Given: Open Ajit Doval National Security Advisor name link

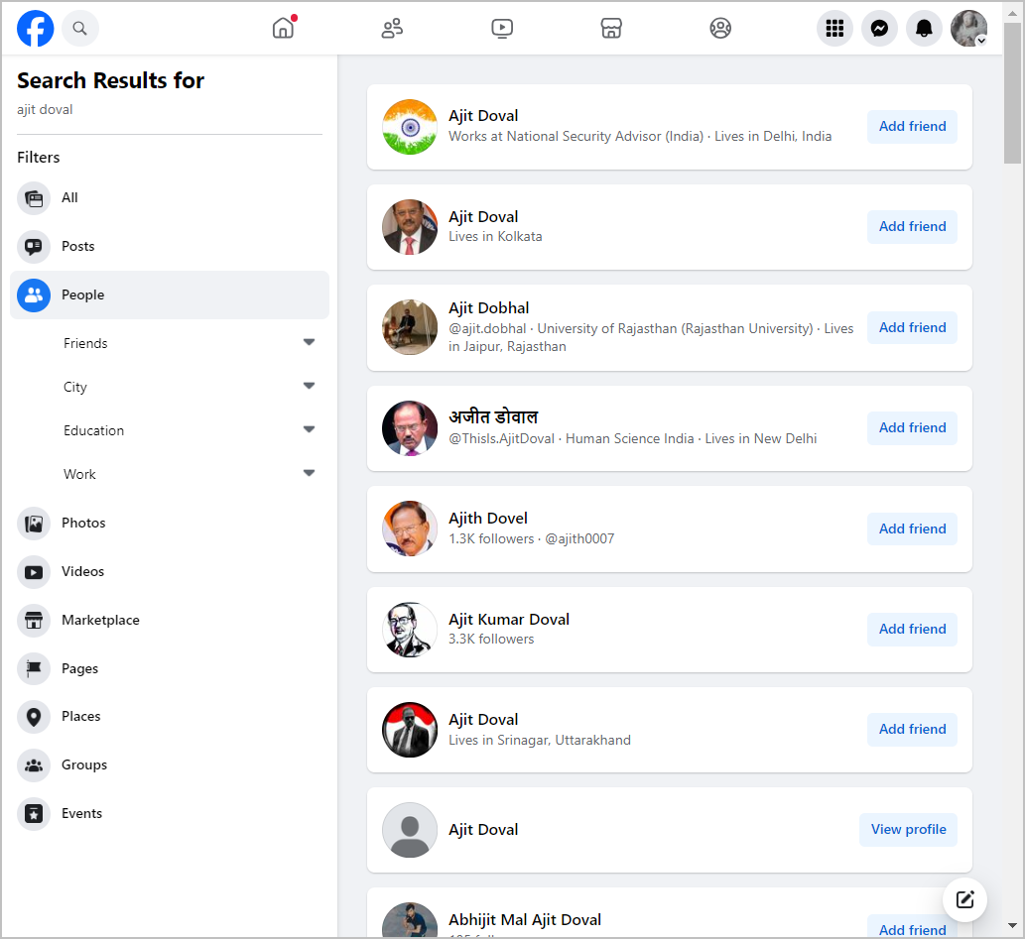Looking at the screenshot, I should coord(483,116).
